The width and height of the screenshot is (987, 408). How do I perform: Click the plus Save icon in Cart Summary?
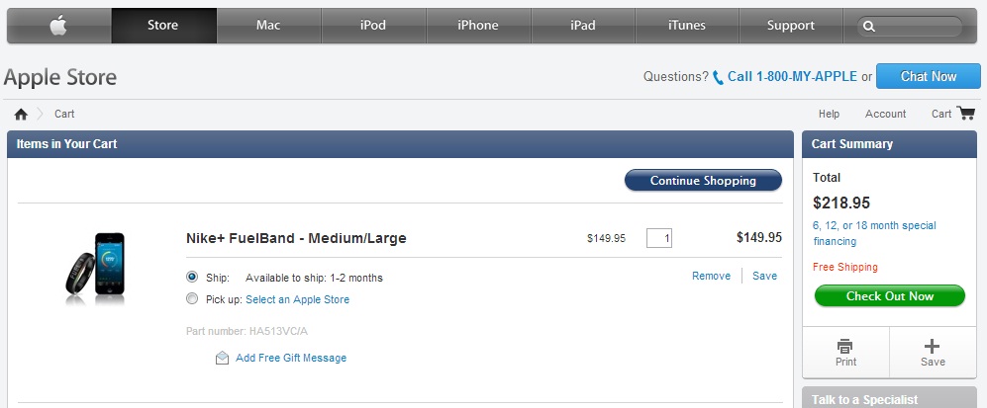tap(933, 346)
